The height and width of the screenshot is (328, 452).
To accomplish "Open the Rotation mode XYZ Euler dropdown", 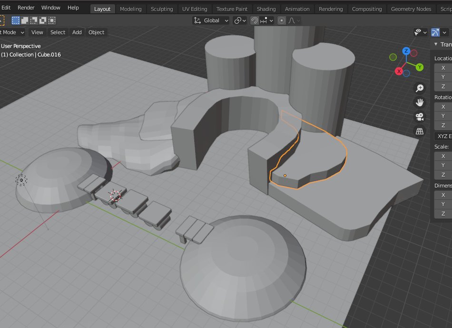I will [443, 136].
